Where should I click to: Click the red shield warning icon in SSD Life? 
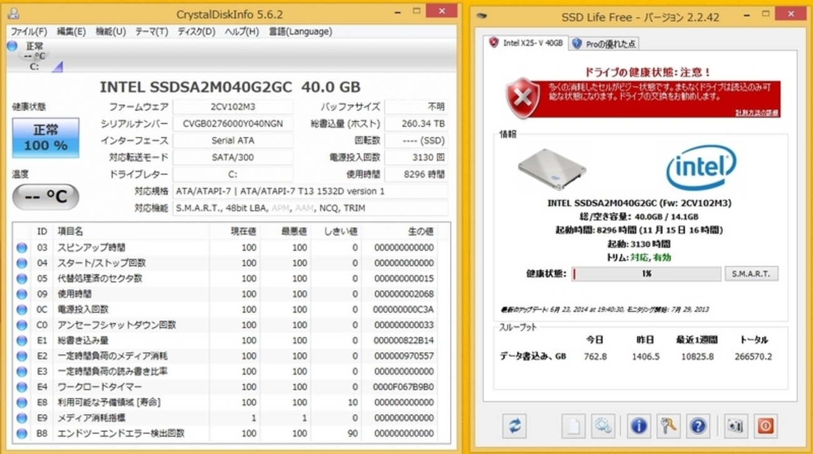click(x=523, y=98)
